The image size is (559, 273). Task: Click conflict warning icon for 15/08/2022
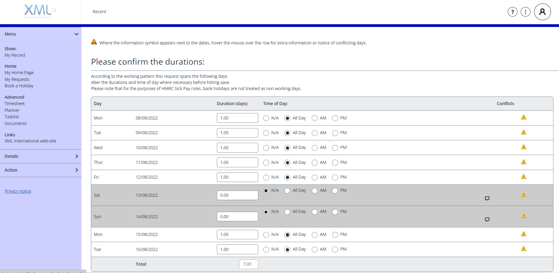pyautogui.click(x=524, y=234)
